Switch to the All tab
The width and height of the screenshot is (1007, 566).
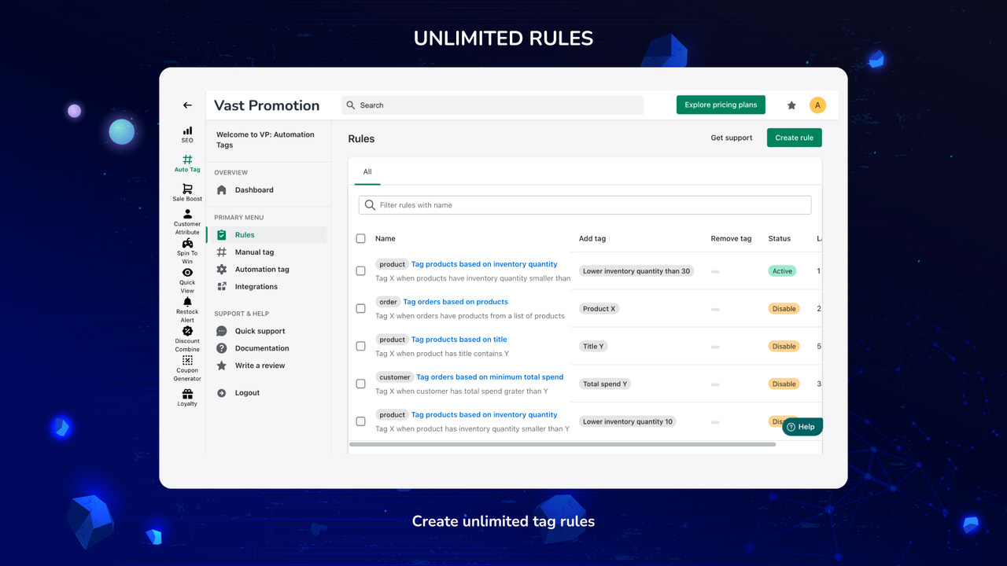click(x=367, y=171)
